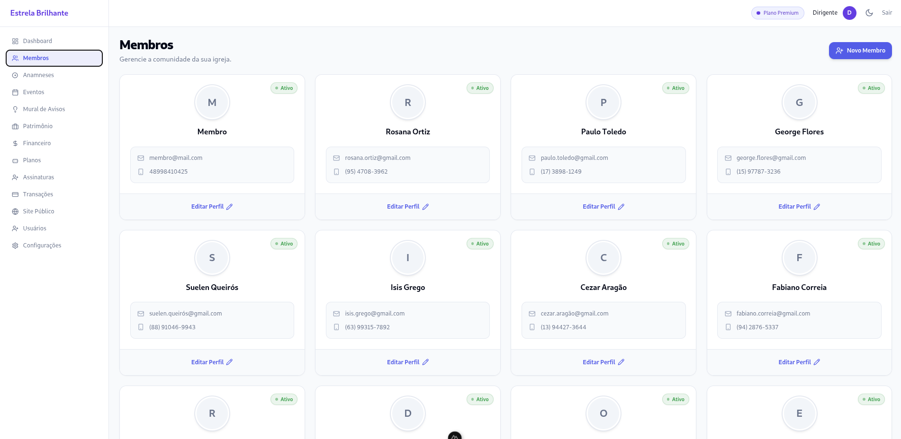Screen dimensions: 901x439
Task: Go to Membros in the sidebar
Action: click(x=54, y=58)
